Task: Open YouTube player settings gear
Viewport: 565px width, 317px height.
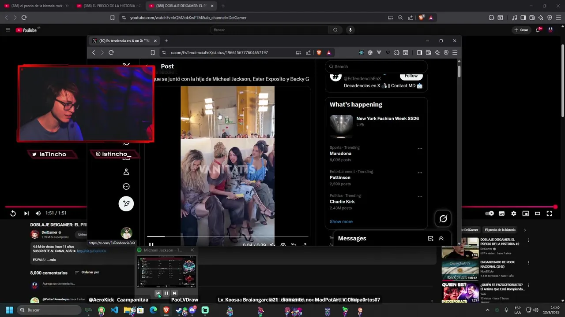Action: (x=513, y=214)
